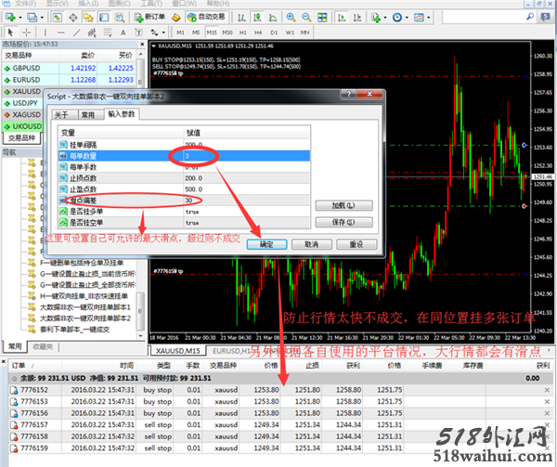The height and width of the screenshot is (467, 557).
Task: Select the crosshair cursor tool
Action: tap(28, 32)
